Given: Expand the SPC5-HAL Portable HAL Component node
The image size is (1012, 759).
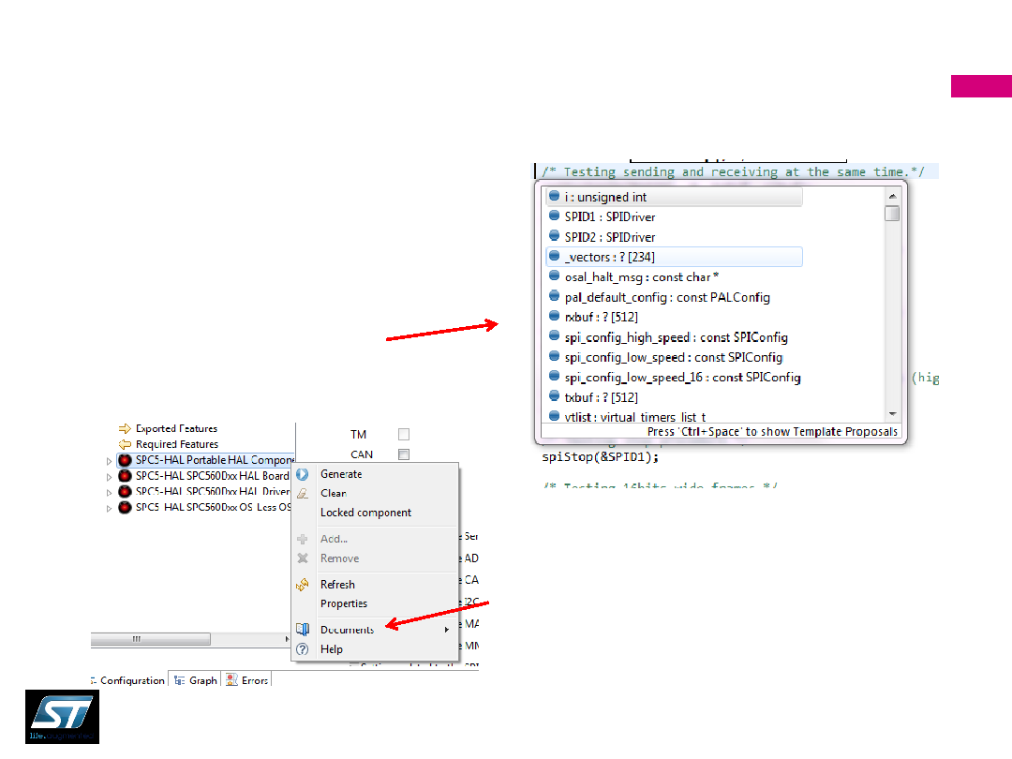Looking at the screenshot, I should click(x=109, y=461).
